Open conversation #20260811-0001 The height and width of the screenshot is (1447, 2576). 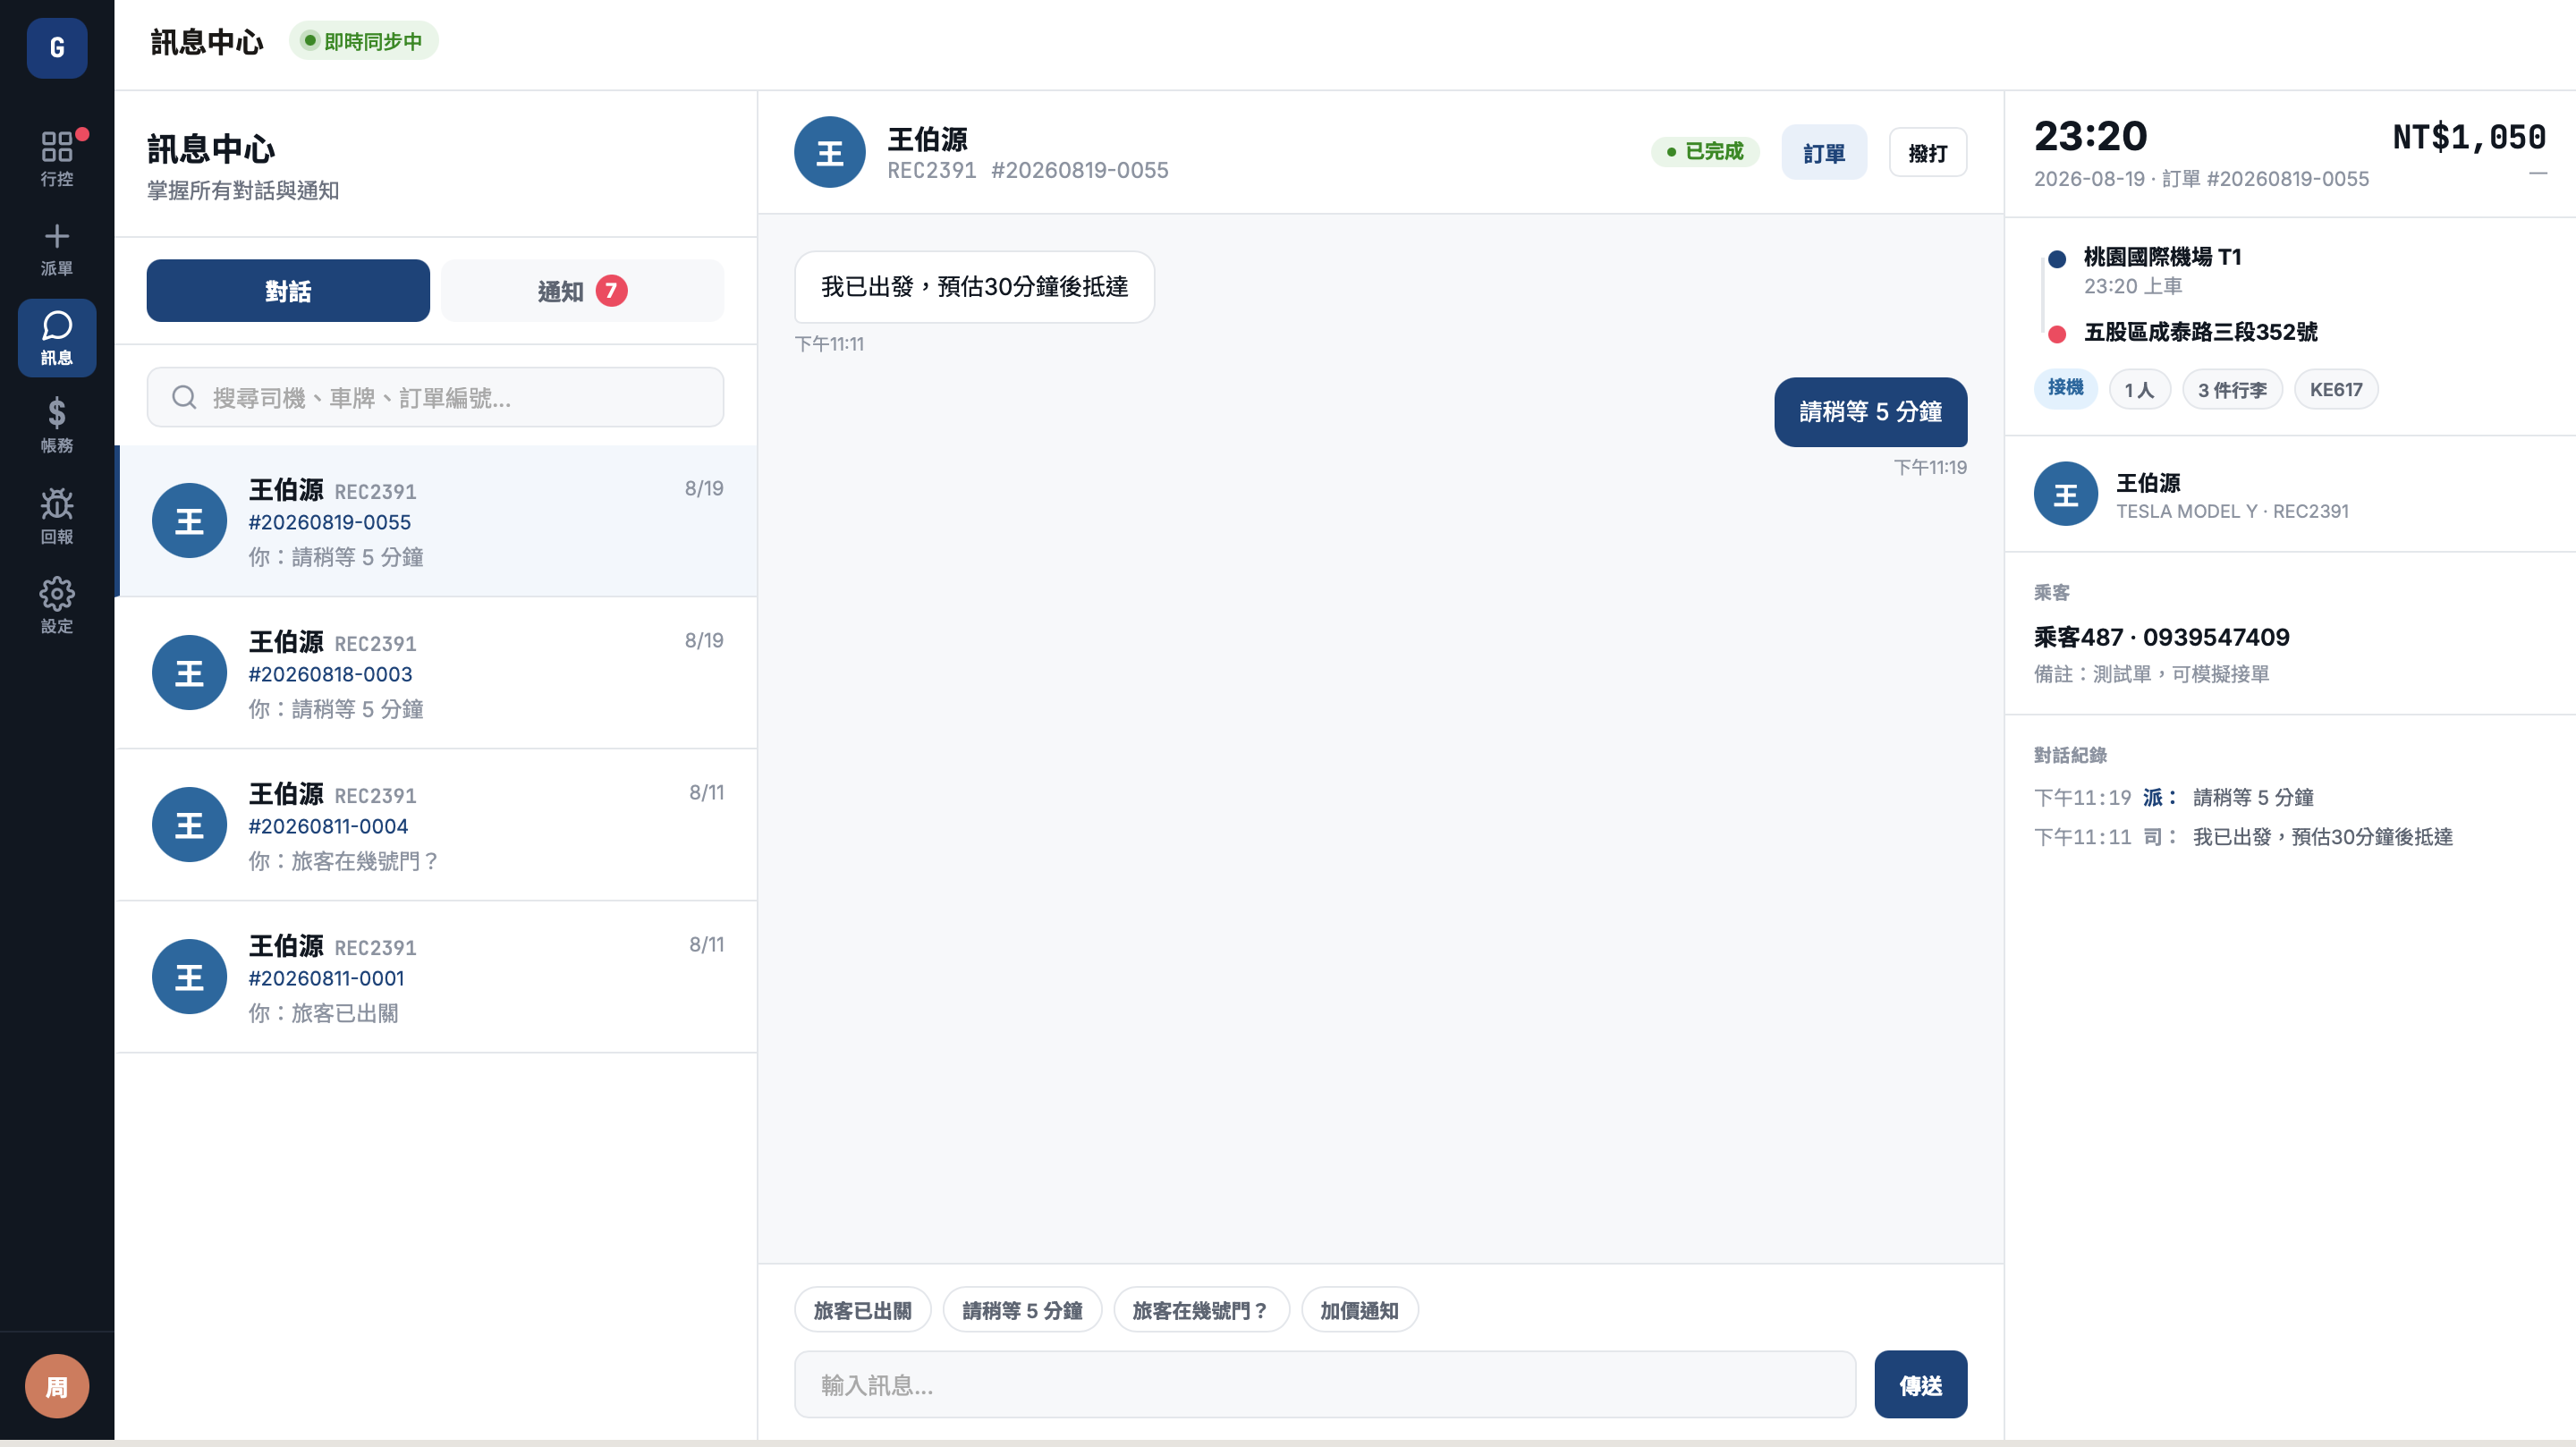436,977
